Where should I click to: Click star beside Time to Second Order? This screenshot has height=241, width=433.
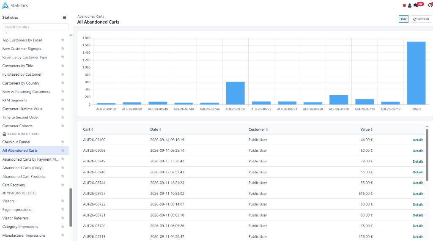[x=63, y=117]
